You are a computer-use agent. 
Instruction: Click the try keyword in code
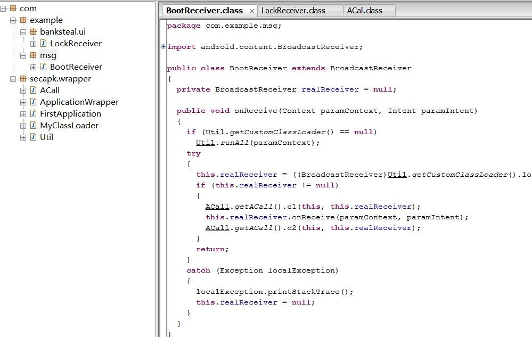tap(193, 153)
